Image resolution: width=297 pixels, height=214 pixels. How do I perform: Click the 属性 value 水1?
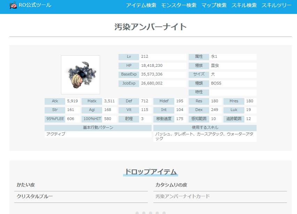click(x=214, y=57)
